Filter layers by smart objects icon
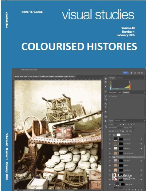Screen dimensions: 146x191 pos(132,124)
